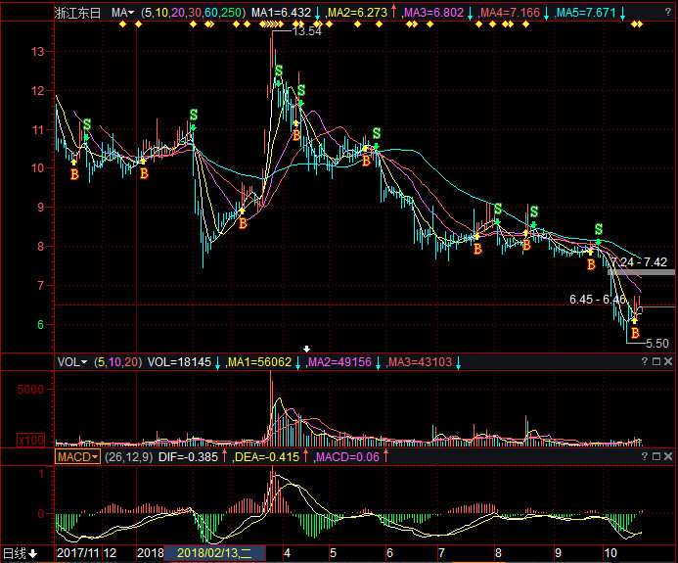Select the volume MA3=43103 value
This screenshot has width=678, height=563.
click(x=420, y=362)
